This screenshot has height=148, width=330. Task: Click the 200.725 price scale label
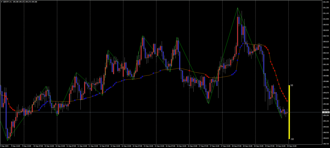pyautogui.click(x=325, y=36)
